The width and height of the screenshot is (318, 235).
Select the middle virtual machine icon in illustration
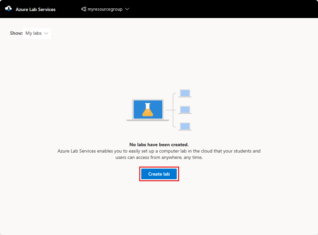pyautogui.click(x=185, y=109)
